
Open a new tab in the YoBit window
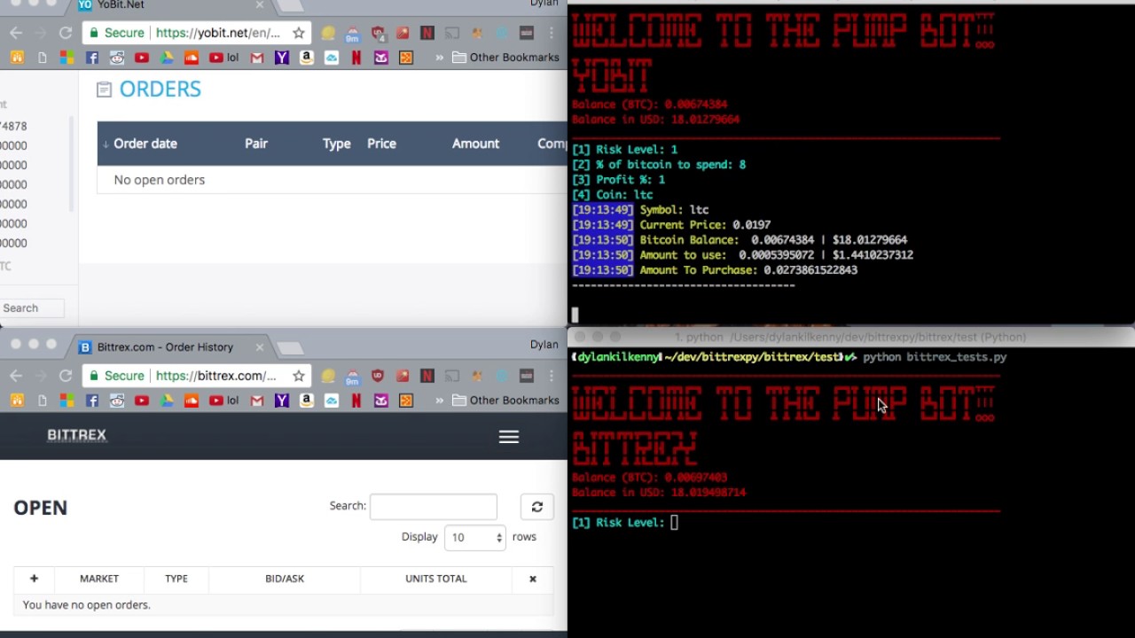(290, 6)
